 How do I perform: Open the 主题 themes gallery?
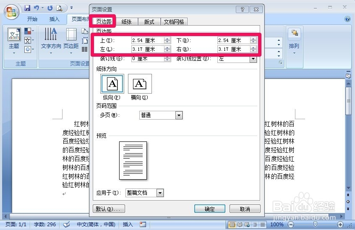14,41
